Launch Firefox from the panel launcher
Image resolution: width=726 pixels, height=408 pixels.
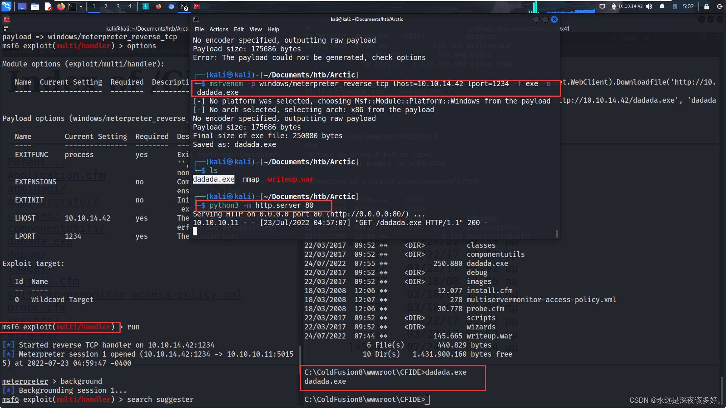coord(60,6)
